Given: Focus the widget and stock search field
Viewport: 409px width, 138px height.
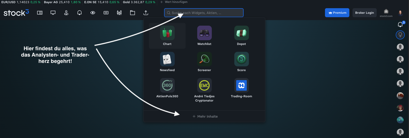Looking at the screenshot, I should pos(204,13).
